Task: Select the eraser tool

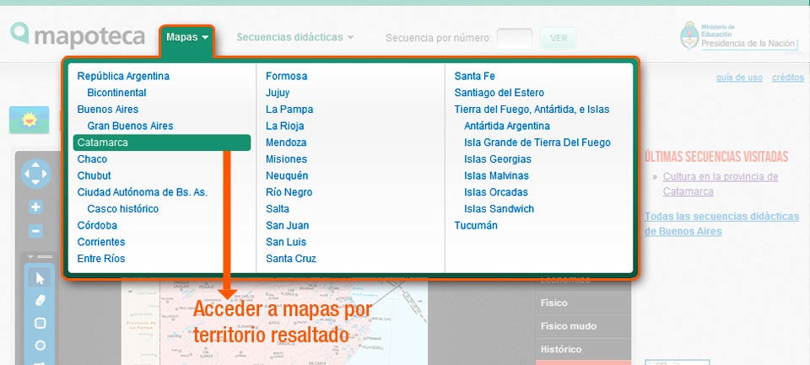Action: [40, 300]
